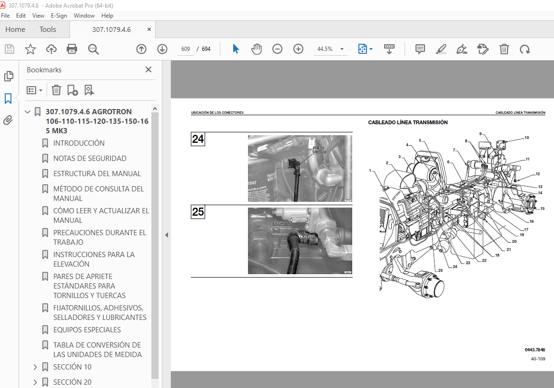554x388 pixels.
Task: Toggle the Bookmarks panel icon
Action: click(x=8, y=98)
